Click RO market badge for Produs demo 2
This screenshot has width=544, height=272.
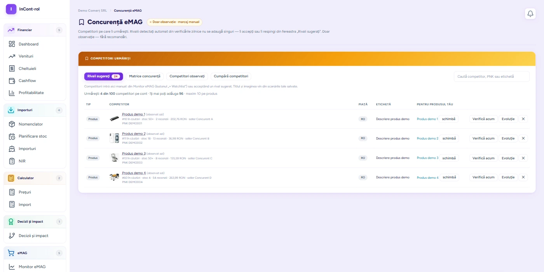[x=363, y=138]
